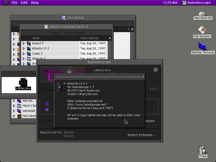
Task: Switch to the Scheme tab in Kaleidoscope
Action: pyautogui.click(x=47, y=90)
